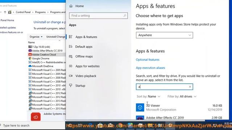The image size is (232, 130).
Task: Select Microsoft OneDrive in program list
Action: (43, 66)
